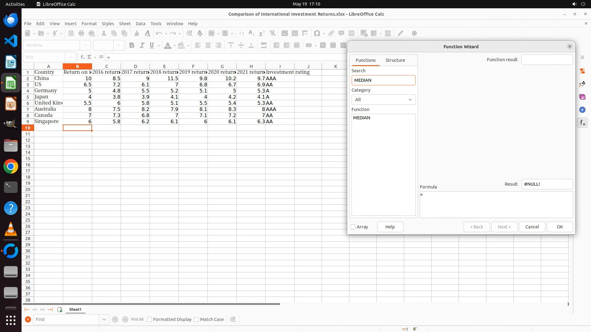Image resolution: width=591 pixels, height=332 pixels.
Task: Click the Bold formatting icon
Action: point(132,45)
